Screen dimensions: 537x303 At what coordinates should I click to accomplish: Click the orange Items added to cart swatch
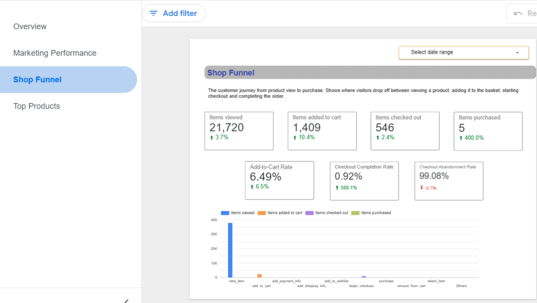click(262, 213)
